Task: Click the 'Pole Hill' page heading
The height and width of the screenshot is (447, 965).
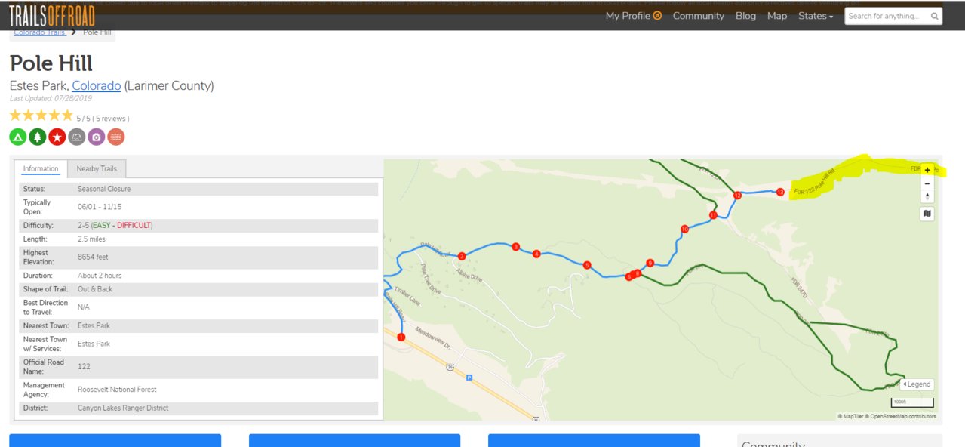Action: click(51, 63)
